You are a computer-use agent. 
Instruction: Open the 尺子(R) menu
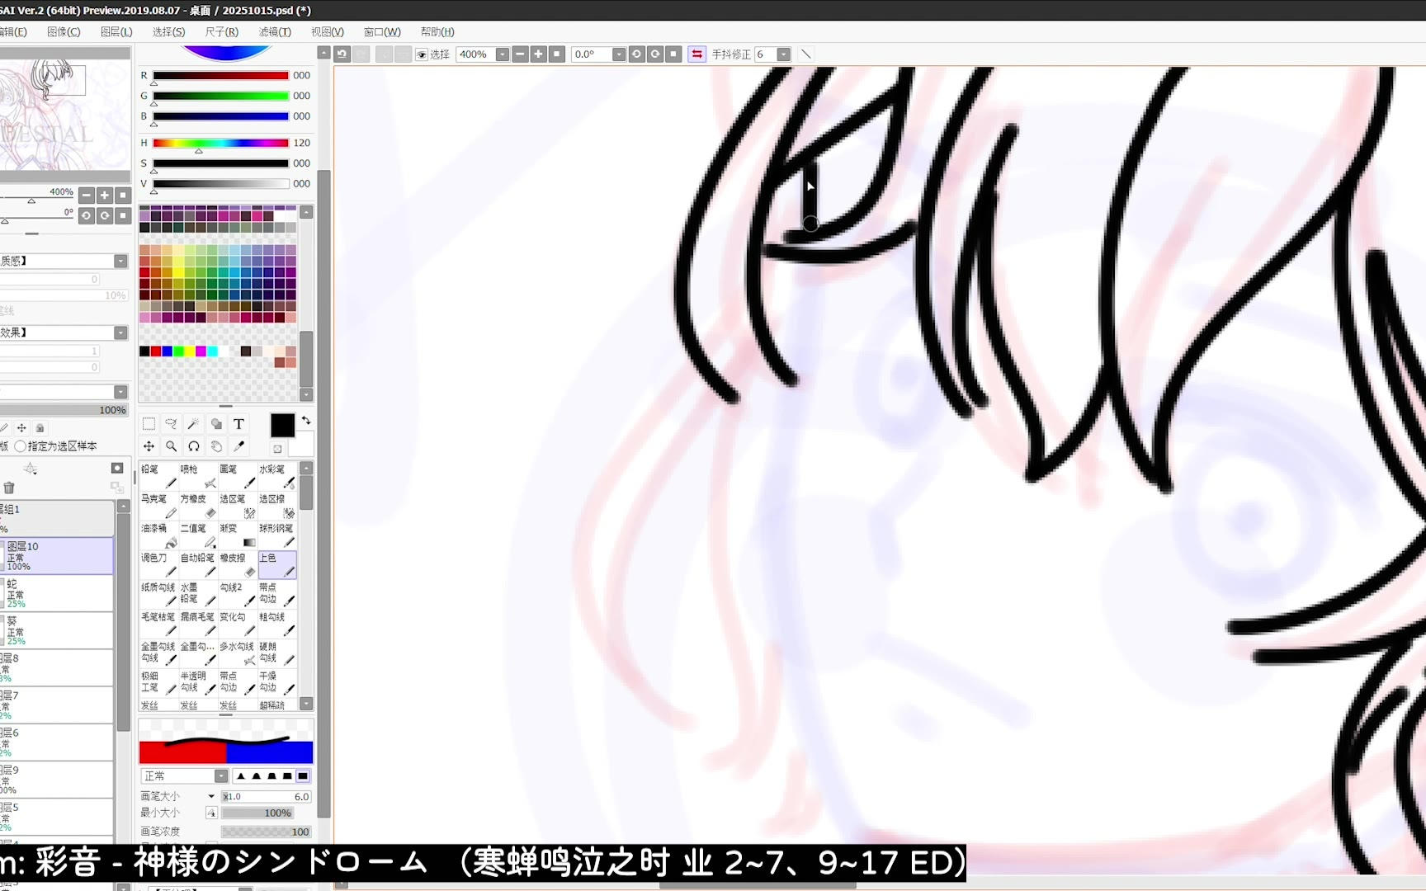tap(221, 32)
